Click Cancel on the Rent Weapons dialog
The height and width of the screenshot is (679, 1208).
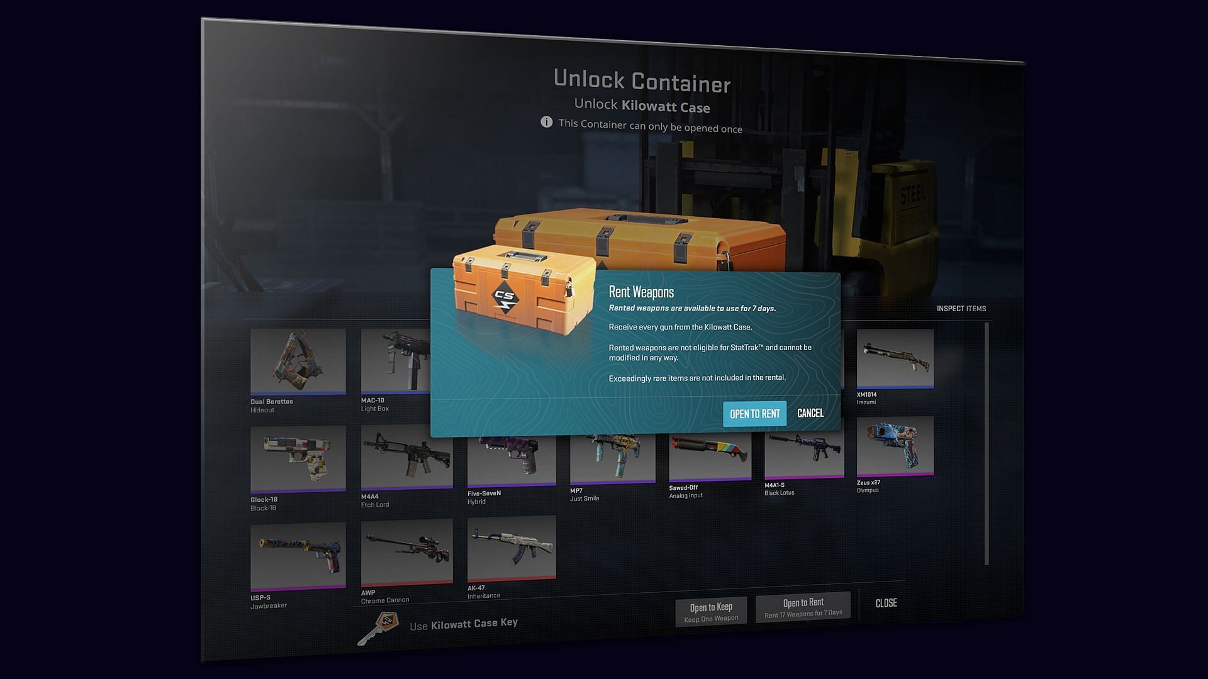[x=810, y=412]
